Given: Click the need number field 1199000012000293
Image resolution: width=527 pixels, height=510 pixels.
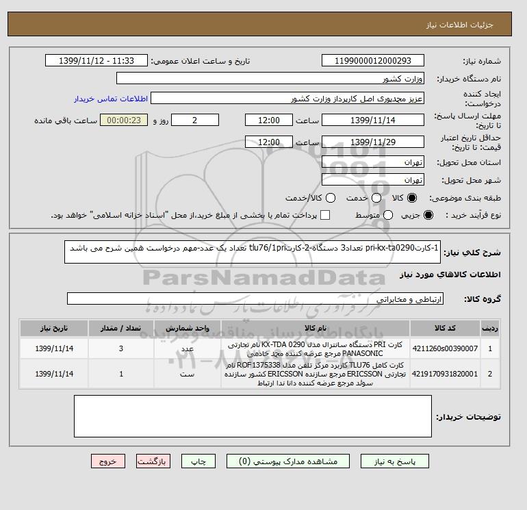Looking at the screenshot, I should [x=373, y=60].
